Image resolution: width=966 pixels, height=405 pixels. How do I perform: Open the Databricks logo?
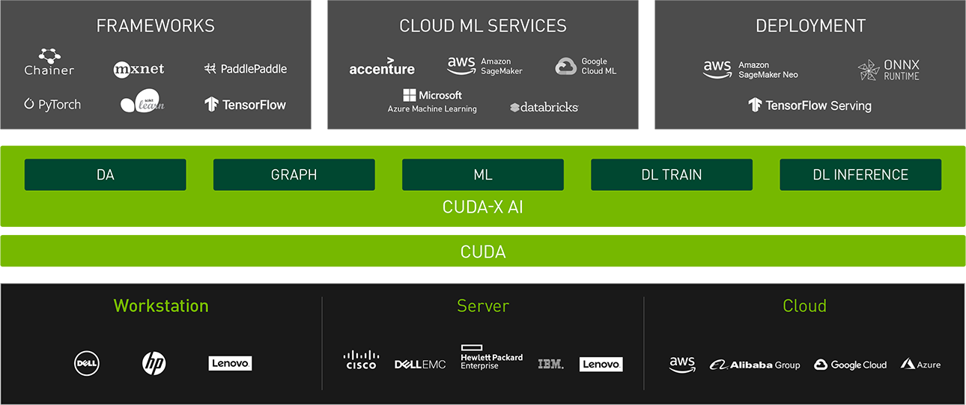544,107
